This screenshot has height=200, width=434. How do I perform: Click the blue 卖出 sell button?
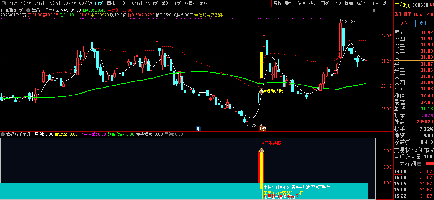424,23
